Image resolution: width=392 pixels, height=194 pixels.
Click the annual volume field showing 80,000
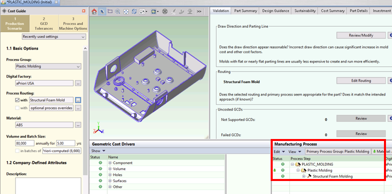click(25, 143)
